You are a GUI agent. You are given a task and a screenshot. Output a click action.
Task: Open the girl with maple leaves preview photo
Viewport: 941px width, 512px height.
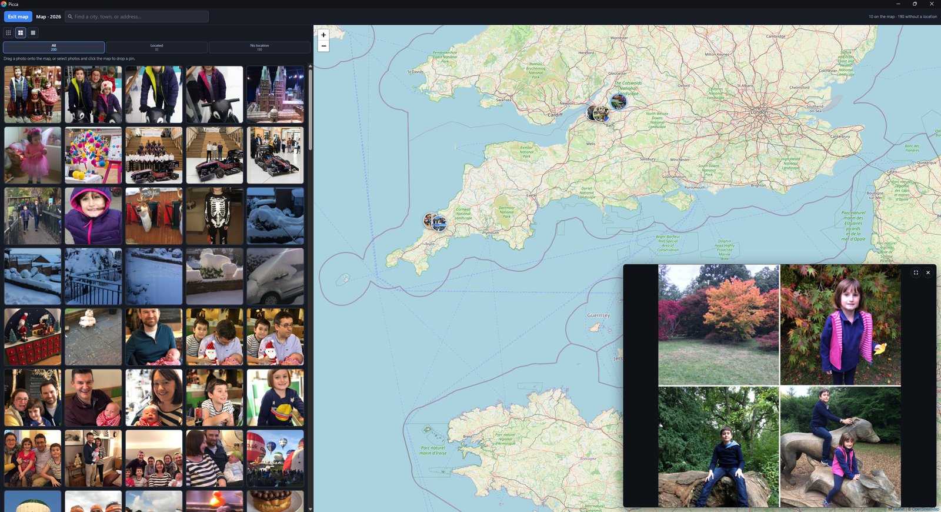840,325
